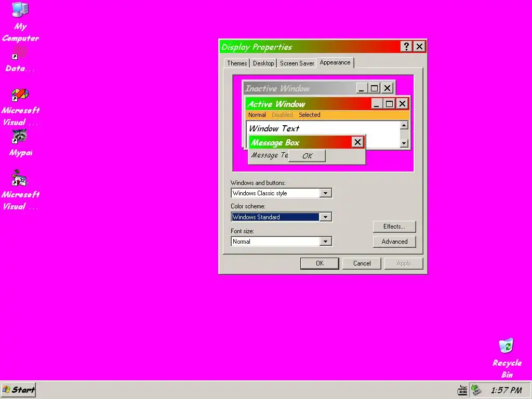Click the Message Box preview close X
The width and height of the screenshot is (532, 399).
pyautogui.click(x=357, y=142)
